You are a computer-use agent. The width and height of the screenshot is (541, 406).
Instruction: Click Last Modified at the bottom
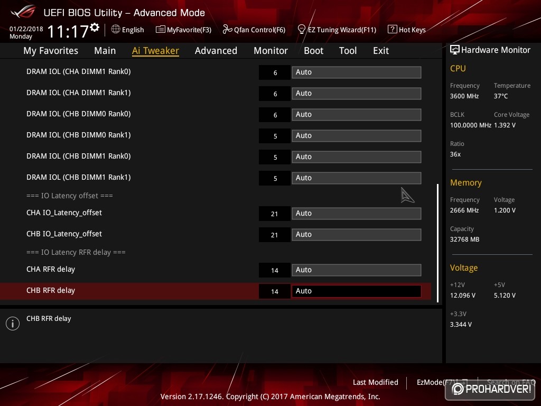(376, 382)
